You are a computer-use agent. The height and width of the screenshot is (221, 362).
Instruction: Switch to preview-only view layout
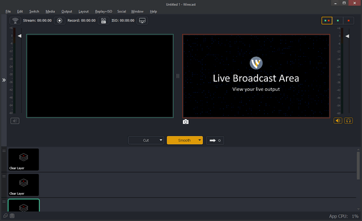(x=338, y=21)
